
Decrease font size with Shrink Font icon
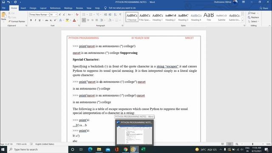64,14
